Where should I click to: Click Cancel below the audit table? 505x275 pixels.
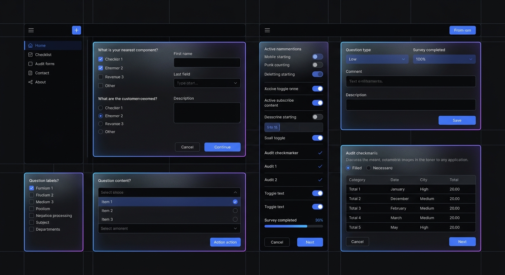[x=357, y=242]
